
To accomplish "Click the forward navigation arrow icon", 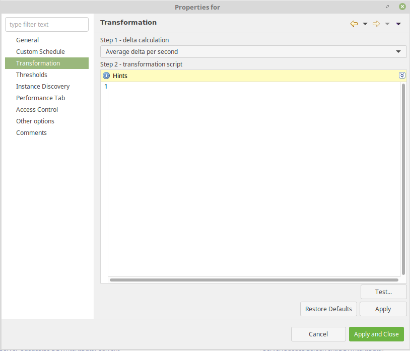I will (376, 24).
